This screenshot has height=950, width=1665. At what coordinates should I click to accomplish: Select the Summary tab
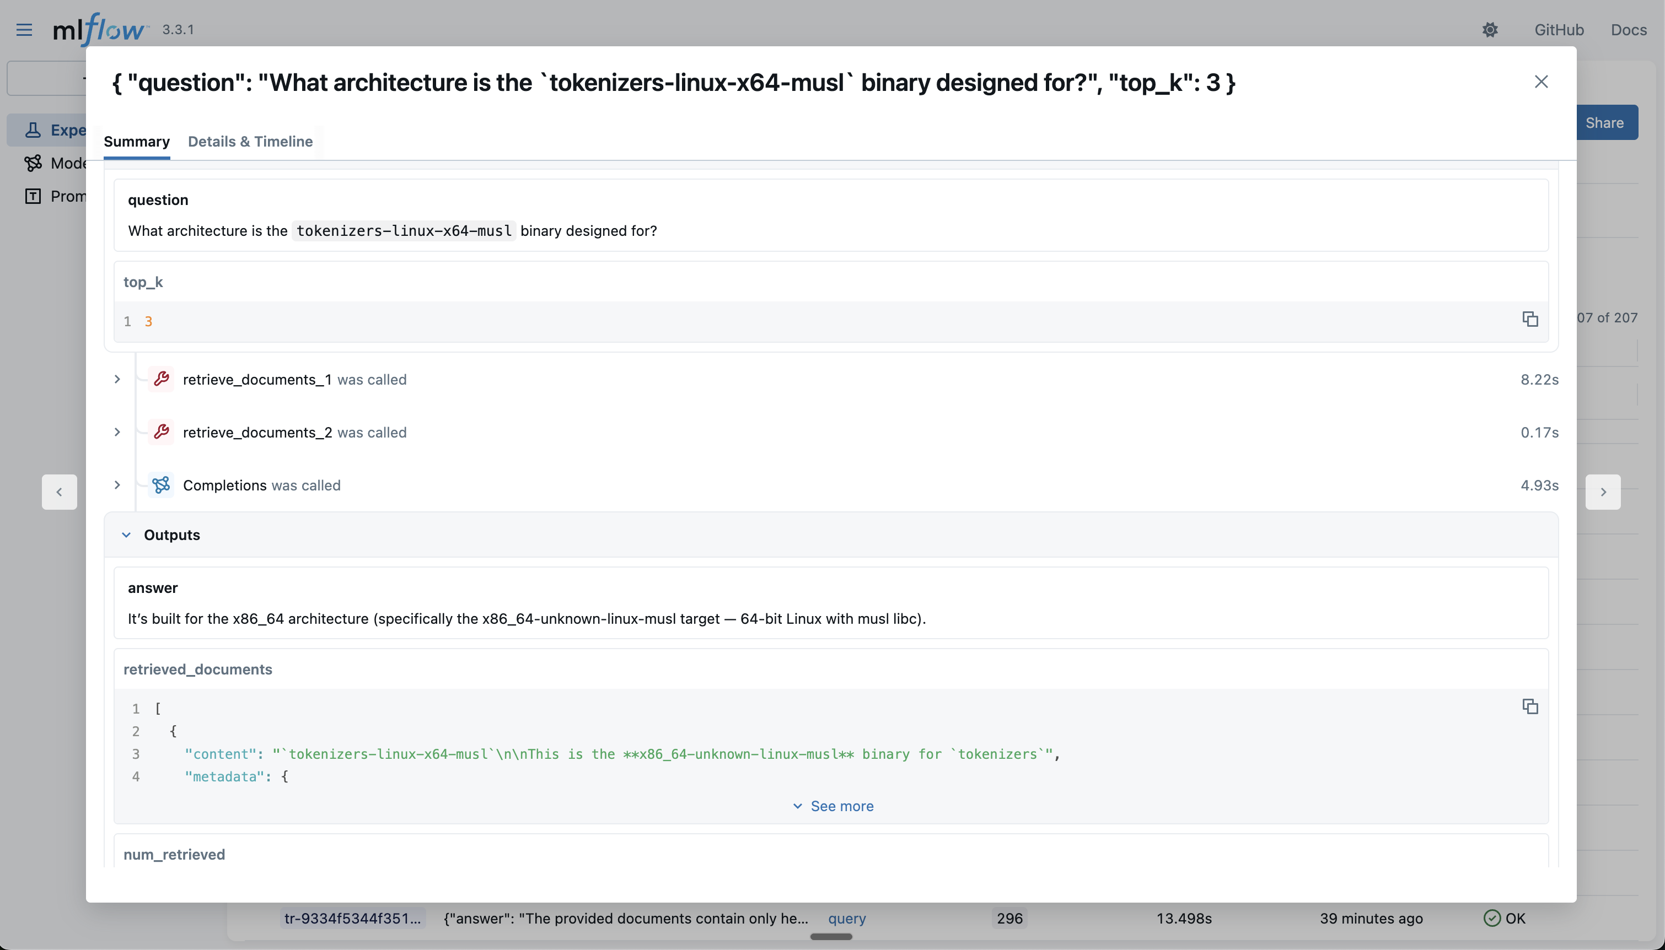point(136,142)
